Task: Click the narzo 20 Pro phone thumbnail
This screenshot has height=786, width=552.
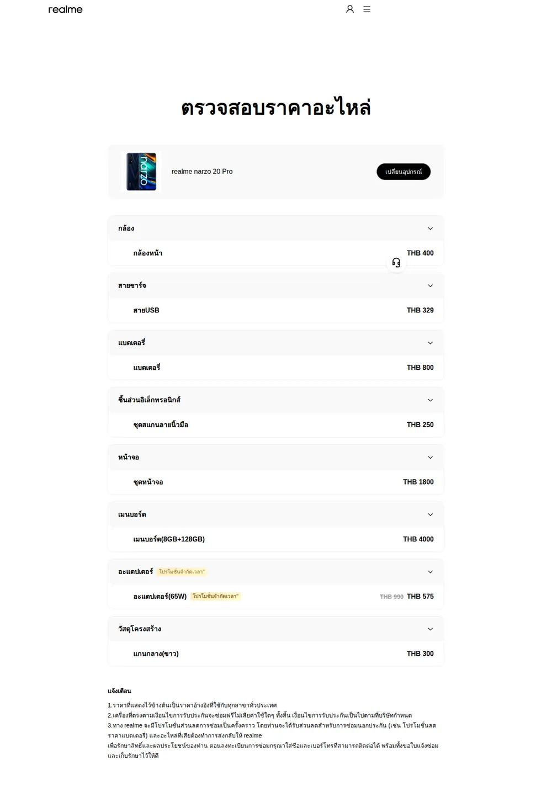Action: pos(141,172)
